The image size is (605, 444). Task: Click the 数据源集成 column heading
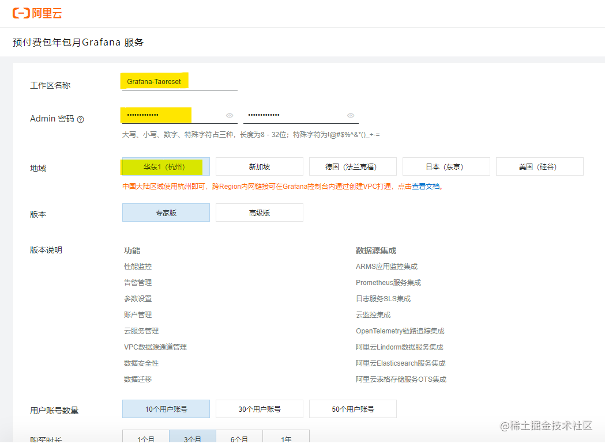(x=376, y=251)
